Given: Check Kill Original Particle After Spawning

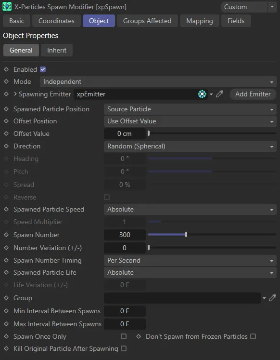Looking at the screenshot, I should coord(124,348).
